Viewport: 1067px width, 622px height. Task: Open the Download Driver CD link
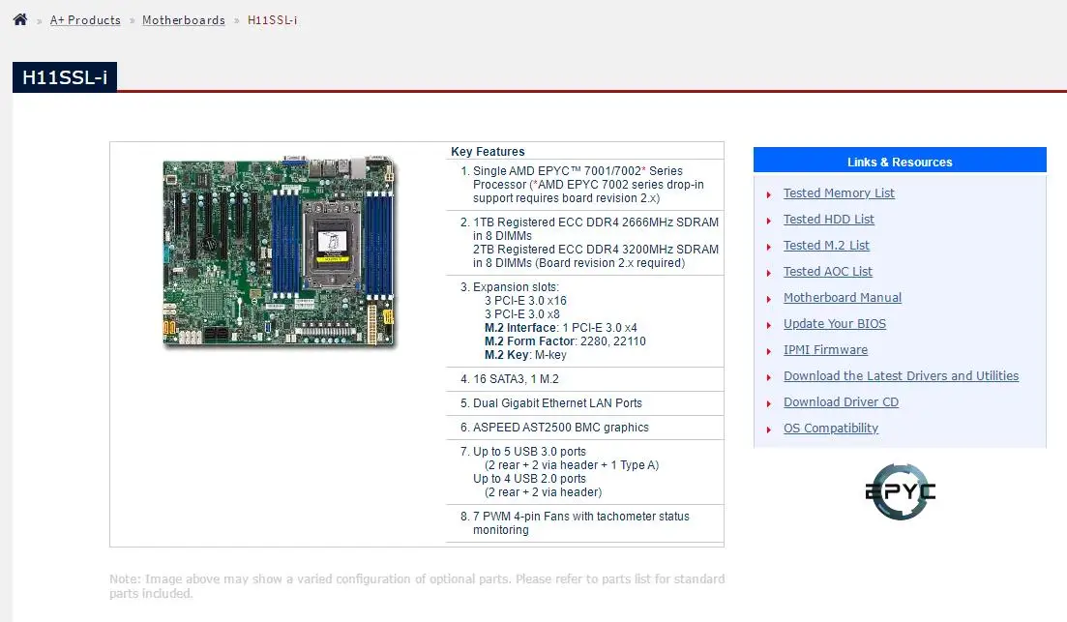841,402
